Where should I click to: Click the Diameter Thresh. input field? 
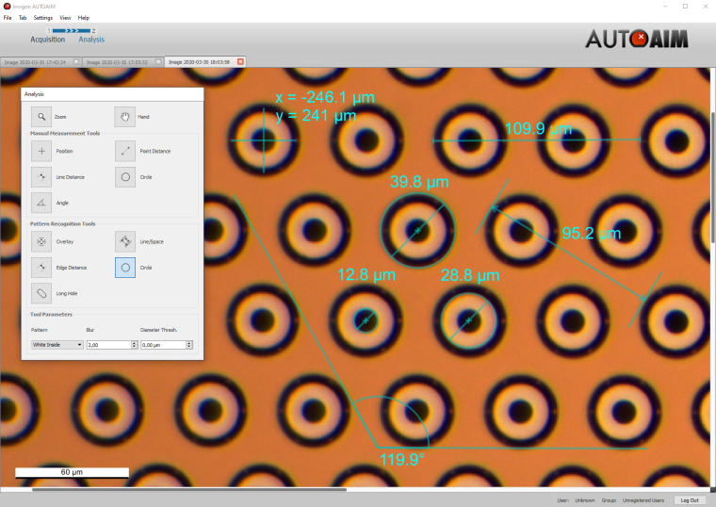pos(162,345)
